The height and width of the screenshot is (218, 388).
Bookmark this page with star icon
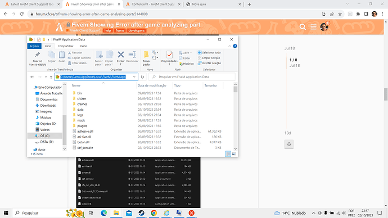pos(340,14)
